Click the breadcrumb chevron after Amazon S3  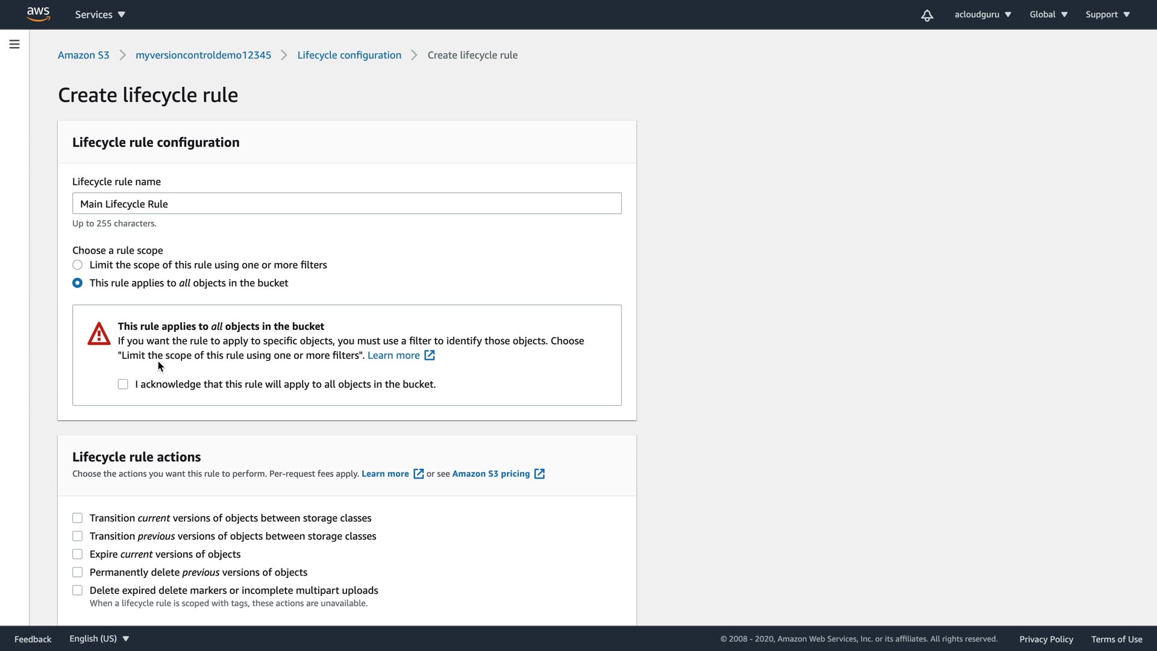click(x=122, y=55)
